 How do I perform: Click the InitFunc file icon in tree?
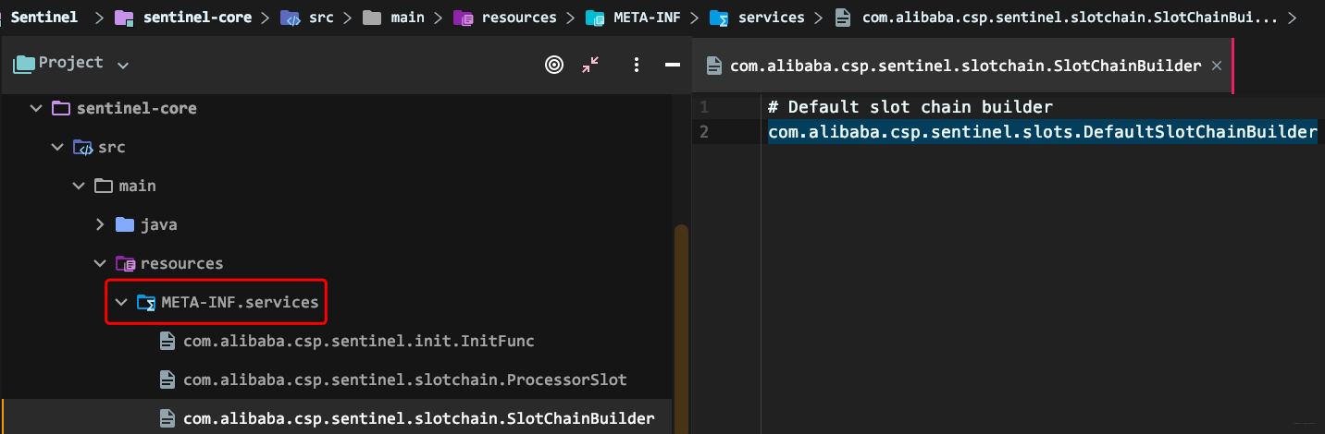(x=167, y=341)
